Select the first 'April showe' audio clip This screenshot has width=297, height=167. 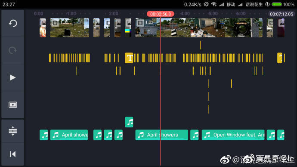point(69,135)
